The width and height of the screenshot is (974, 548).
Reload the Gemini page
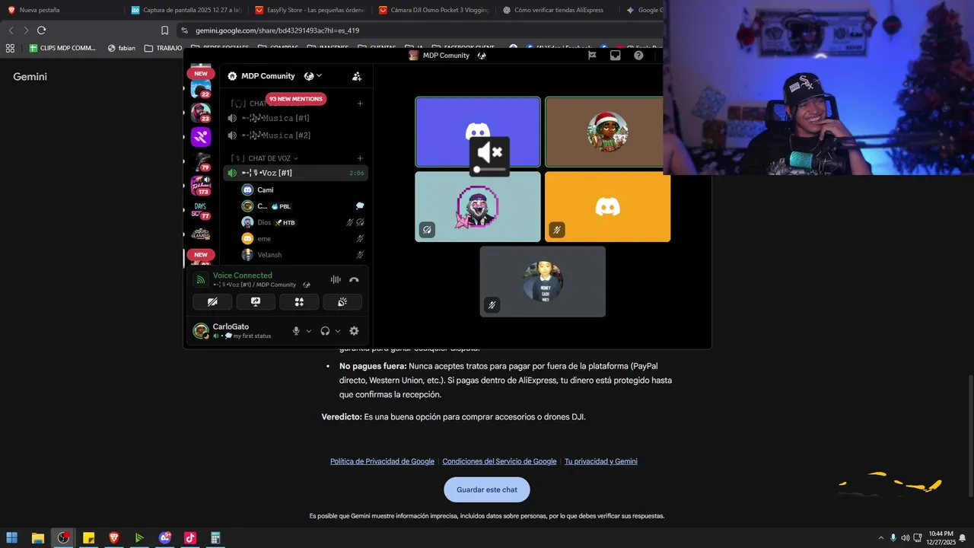pyautogui.click(x=41, y=30)
